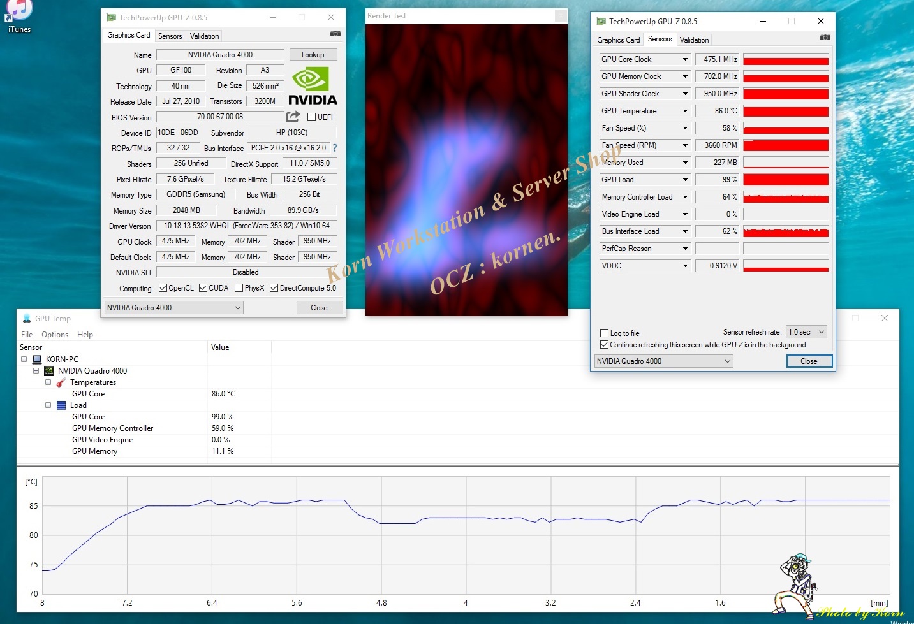Click the Driver Version field
The width and height of the screenshot is (914, 624).
247,226
